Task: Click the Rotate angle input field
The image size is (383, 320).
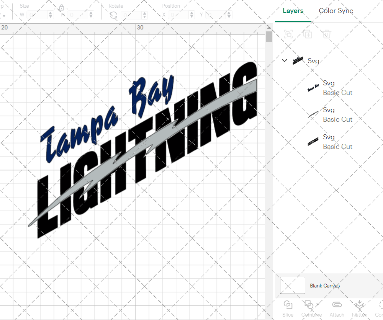Action: pos(131,15)
